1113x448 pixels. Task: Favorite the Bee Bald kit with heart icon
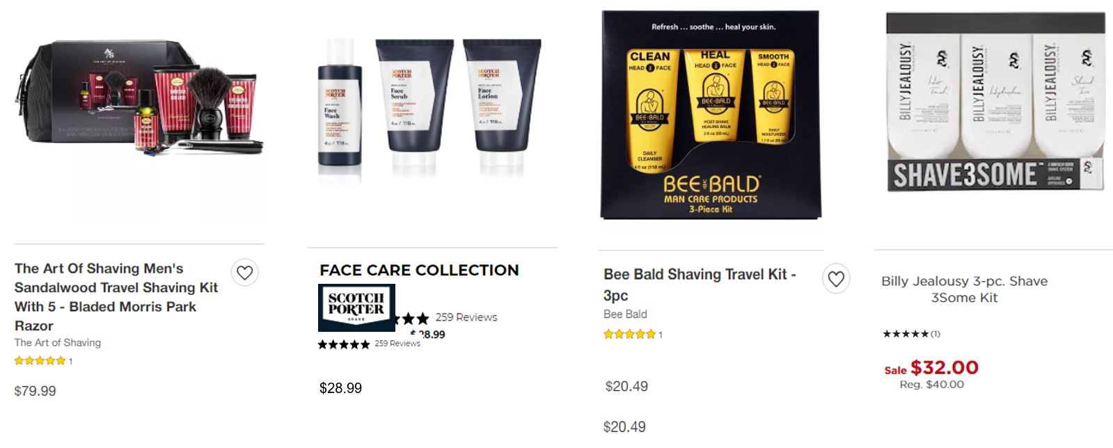(x=836, y=279)
